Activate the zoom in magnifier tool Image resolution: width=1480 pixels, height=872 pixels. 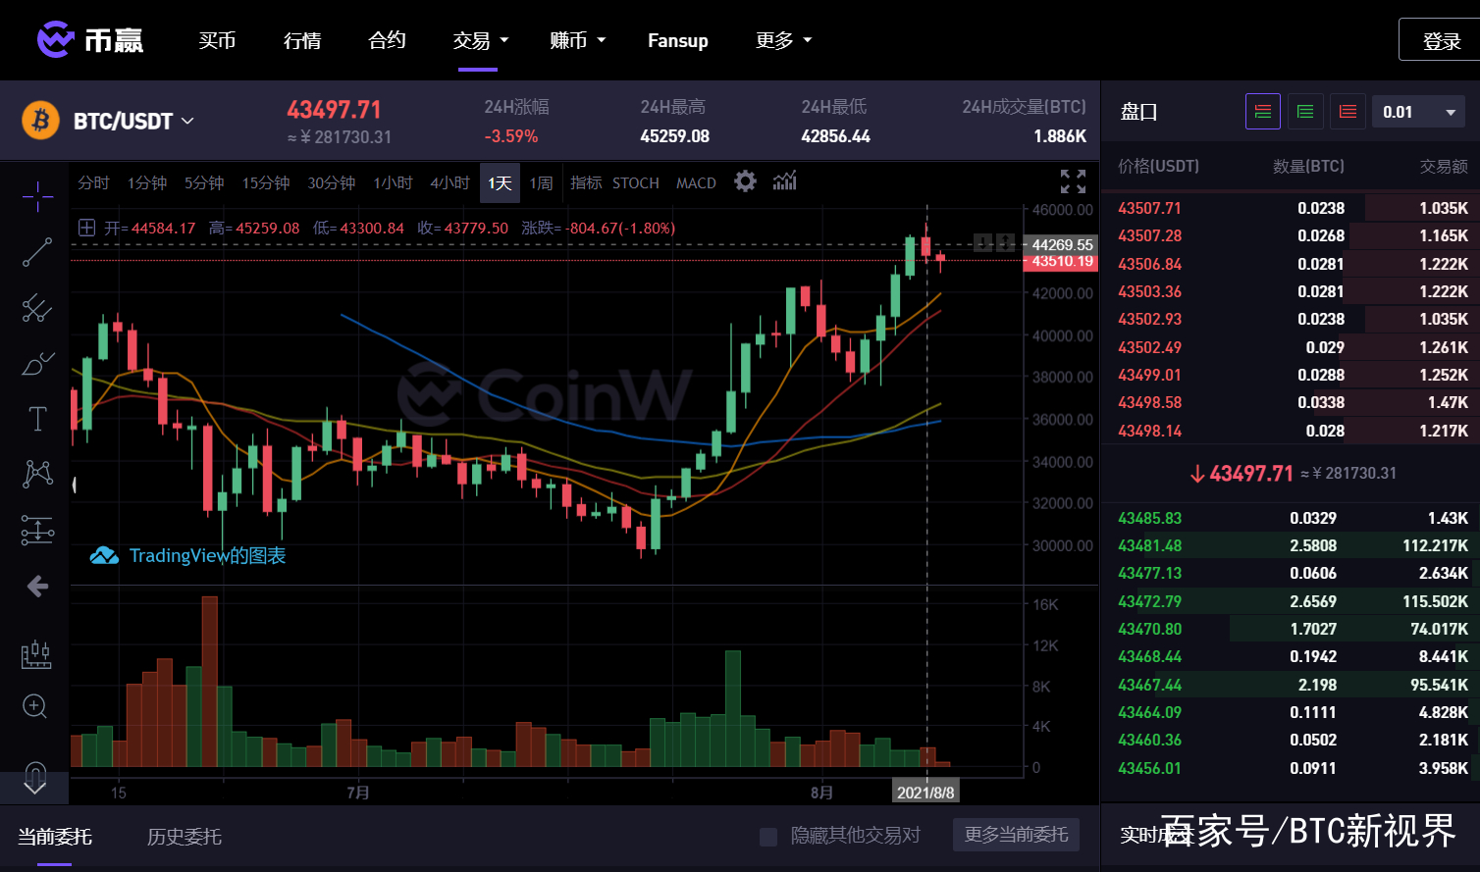(x=35, y=706)
